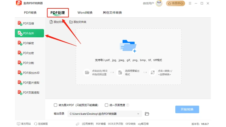The height and width of the screenshot is (127, 226).
Task: Choose PDF添加水印 in the sidebar
Action: pyautogui.click(x=29, y=73)
